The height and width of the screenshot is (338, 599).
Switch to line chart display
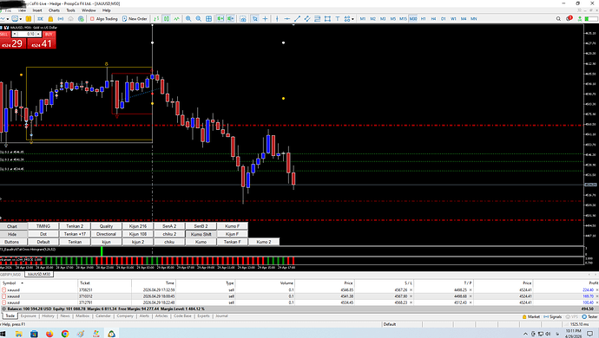(176, 19)
